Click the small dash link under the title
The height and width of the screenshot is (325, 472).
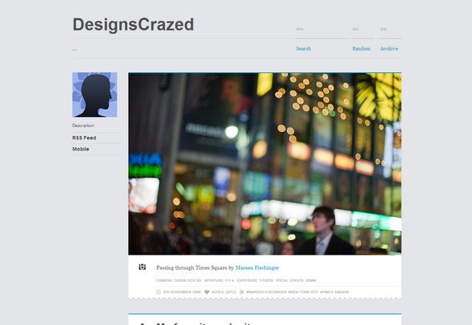(74, 50)
